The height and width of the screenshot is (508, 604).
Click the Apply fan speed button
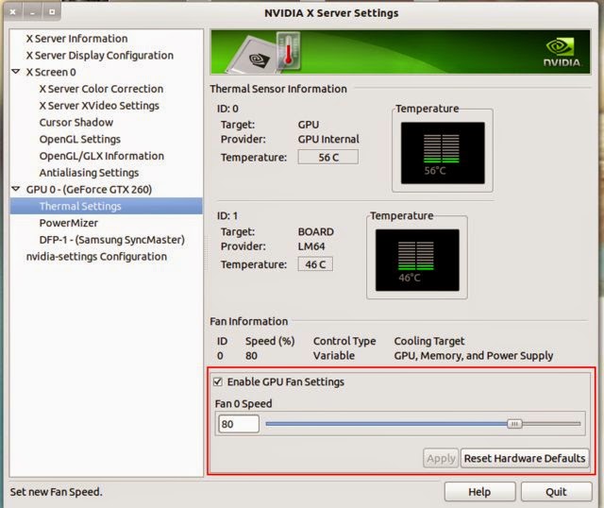441,458
